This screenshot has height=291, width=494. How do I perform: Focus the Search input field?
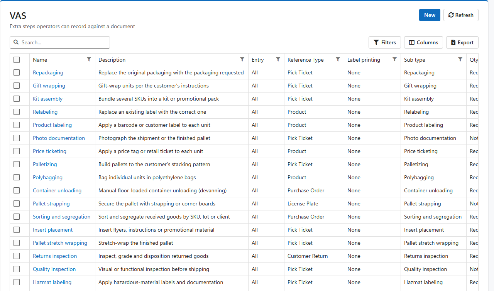60,42
